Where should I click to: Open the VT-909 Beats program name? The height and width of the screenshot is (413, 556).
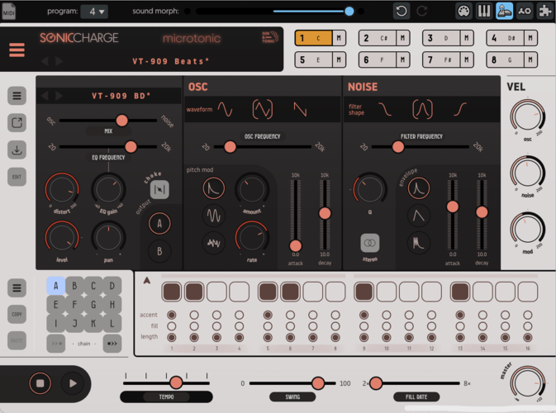tap(170, 61)
